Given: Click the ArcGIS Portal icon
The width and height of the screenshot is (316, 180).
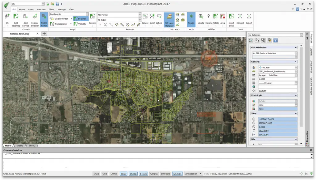Looking at the screenshot, I should point(44,18).
